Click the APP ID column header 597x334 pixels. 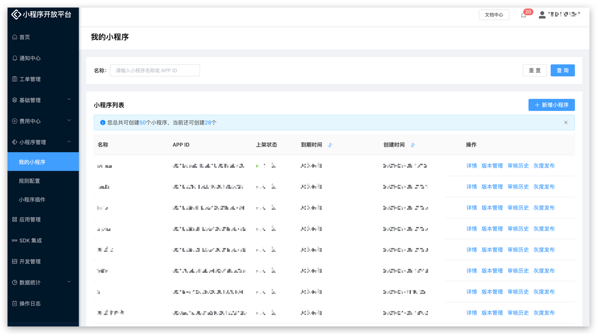click(x=181, y=145)
